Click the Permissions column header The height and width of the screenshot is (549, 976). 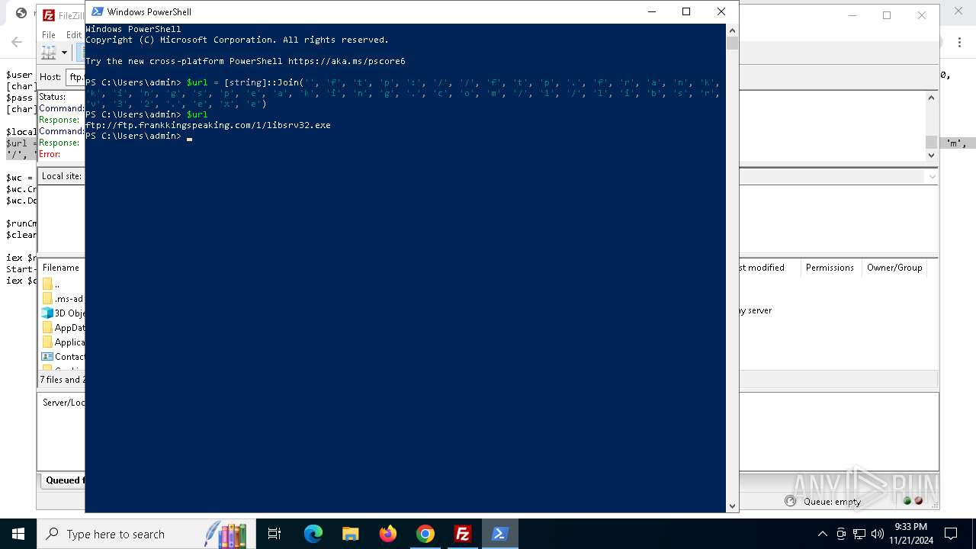pyautogui.click(x=830, y=268)
